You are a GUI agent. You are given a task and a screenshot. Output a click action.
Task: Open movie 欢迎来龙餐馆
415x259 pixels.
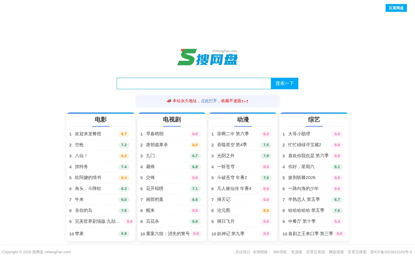pyautogui.click(x=88, y=134)
